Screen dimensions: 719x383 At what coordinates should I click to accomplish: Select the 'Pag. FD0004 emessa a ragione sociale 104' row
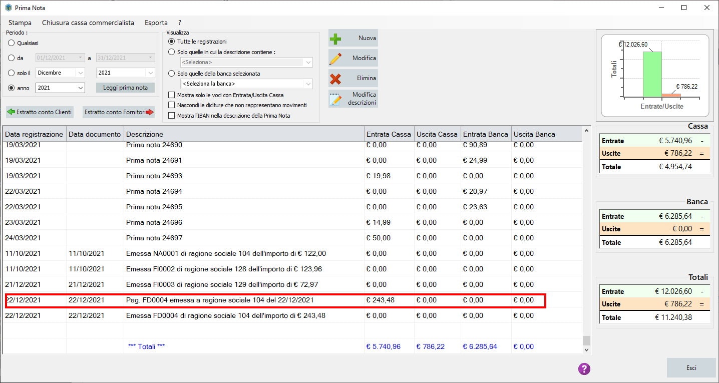click(x=292, y=300)
